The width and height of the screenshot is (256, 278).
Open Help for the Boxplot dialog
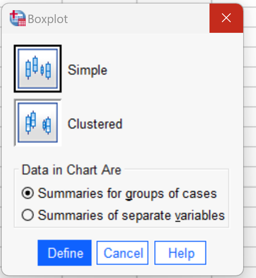(x=180, y=253)
